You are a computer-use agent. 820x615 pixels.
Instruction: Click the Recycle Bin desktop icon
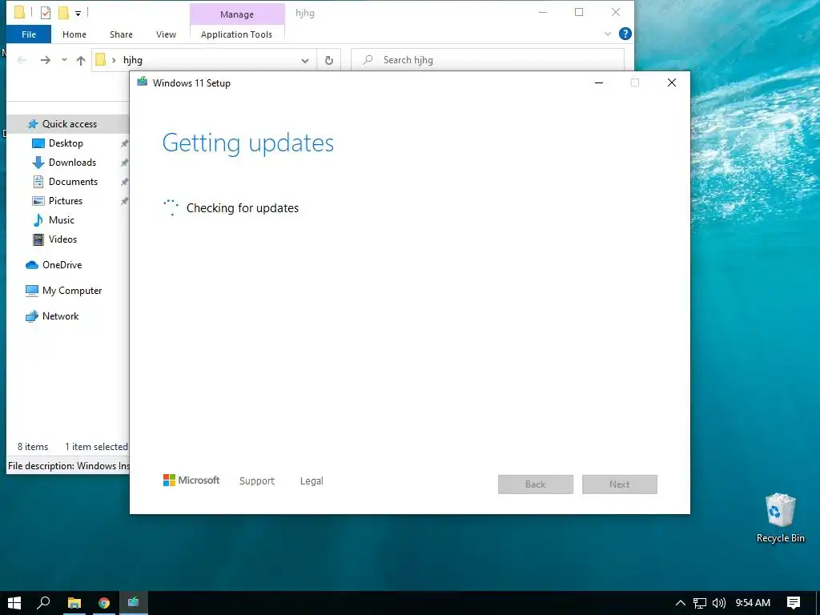[780, 518]
